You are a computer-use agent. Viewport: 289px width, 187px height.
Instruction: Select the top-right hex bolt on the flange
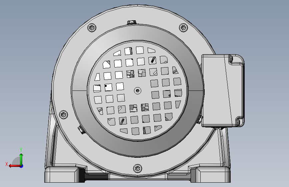[183, 28]
